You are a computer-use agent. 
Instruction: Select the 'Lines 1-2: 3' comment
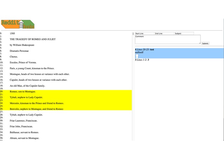142,60
